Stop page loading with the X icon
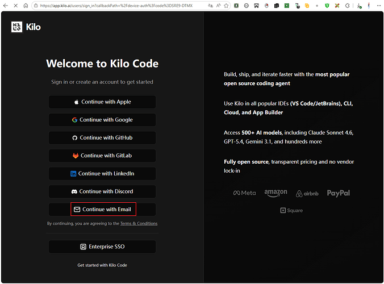The height and width of the screenshot is (284, 384). (x=16, y=5)
